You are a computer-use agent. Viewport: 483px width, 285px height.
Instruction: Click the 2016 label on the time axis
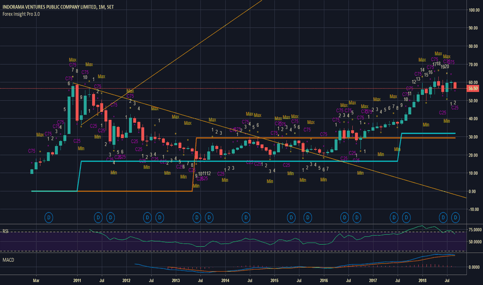coord(324,280)
